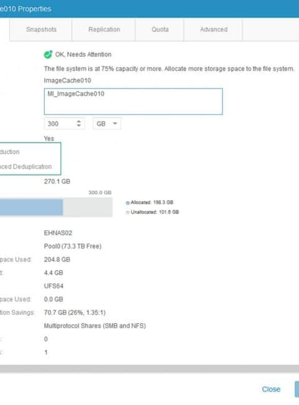Click the '270.1 GB' value

(57, 181)
